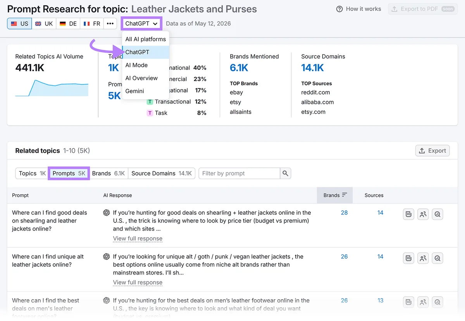This screenshot has height=321, width=465.
Task: Choose All AI platforms option
Action: [x=145, y=39]
